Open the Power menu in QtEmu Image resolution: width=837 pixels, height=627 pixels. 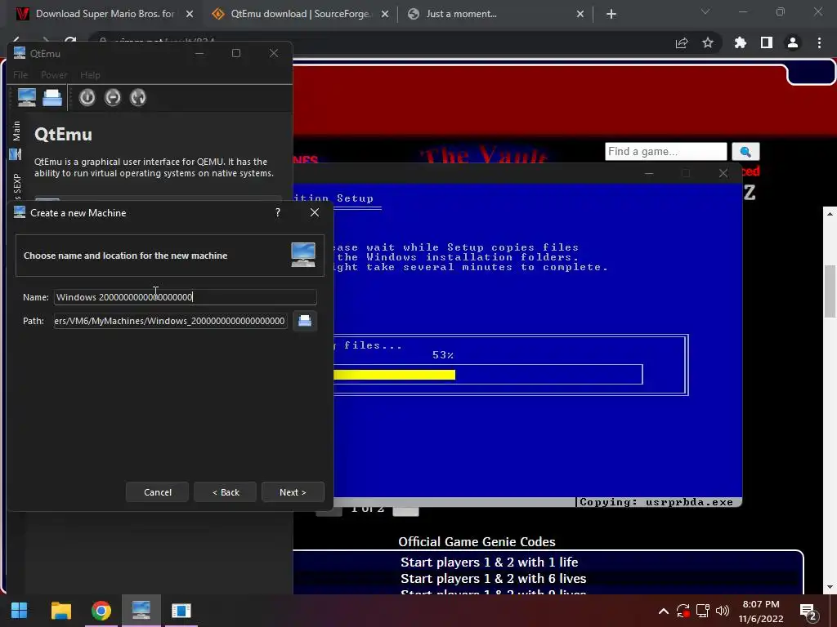tap(54, 75)
